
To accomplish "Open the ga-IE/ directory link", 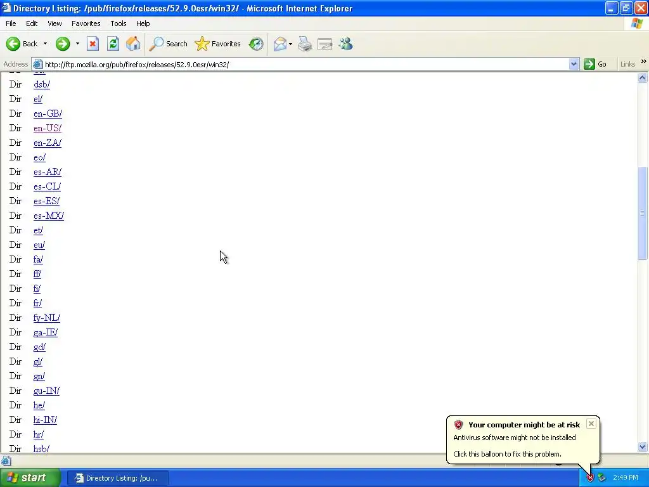I will [46, 332].
